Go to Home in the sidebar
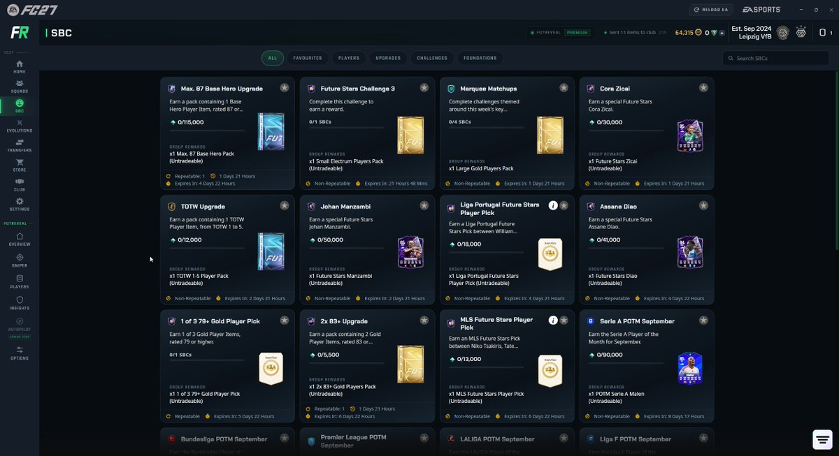 [x=20, y=66]
